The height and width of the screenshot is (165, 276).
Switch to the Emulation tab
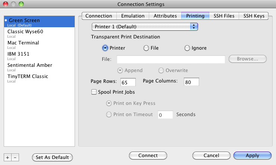pos(133,16)
